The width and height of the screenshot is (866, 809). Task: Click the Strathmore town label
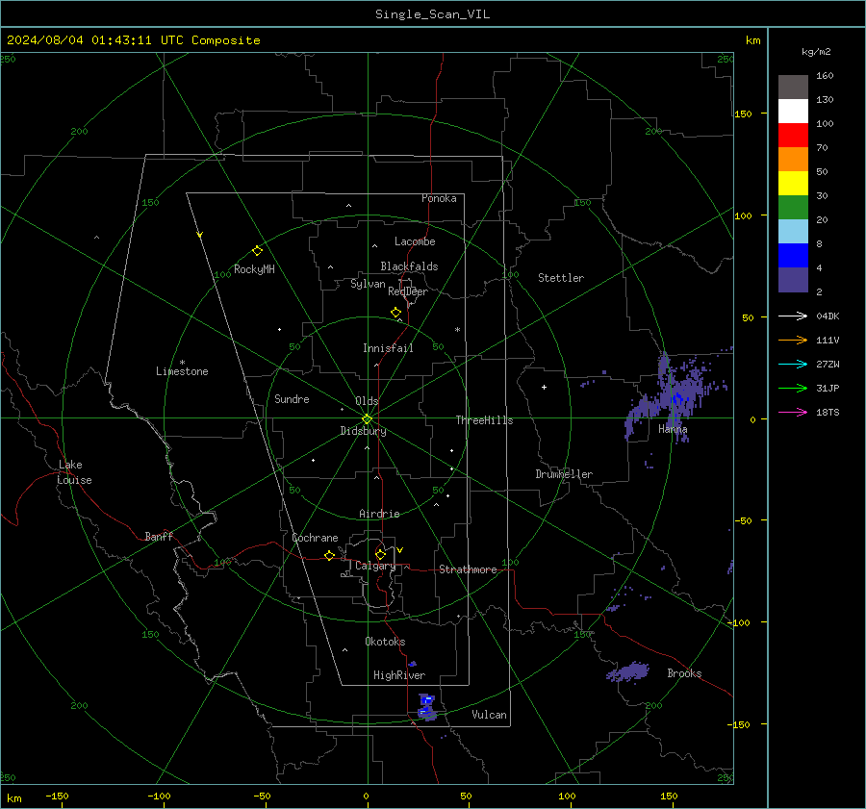point(468,569)
